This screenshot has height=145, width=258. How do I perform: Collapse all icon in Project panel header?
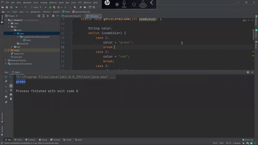point(48,16)
